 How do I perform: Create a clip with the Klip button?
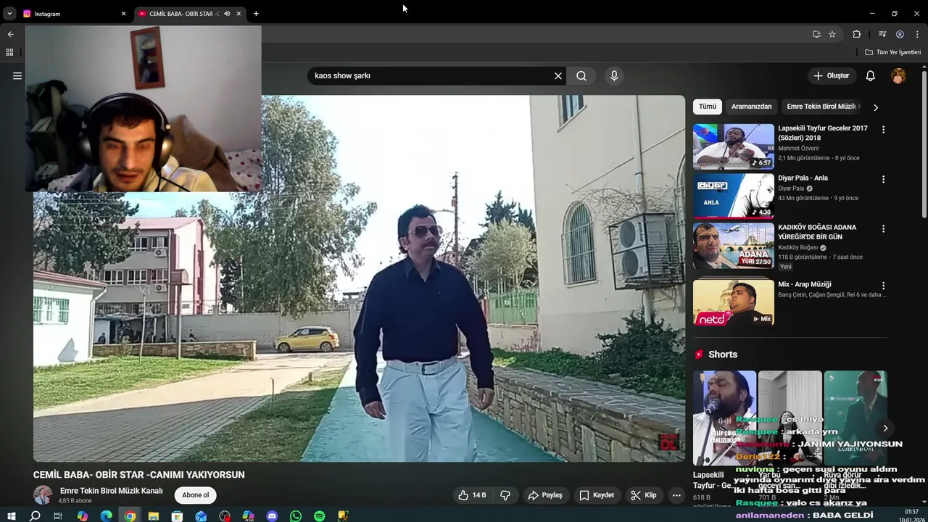click(644, 495)
